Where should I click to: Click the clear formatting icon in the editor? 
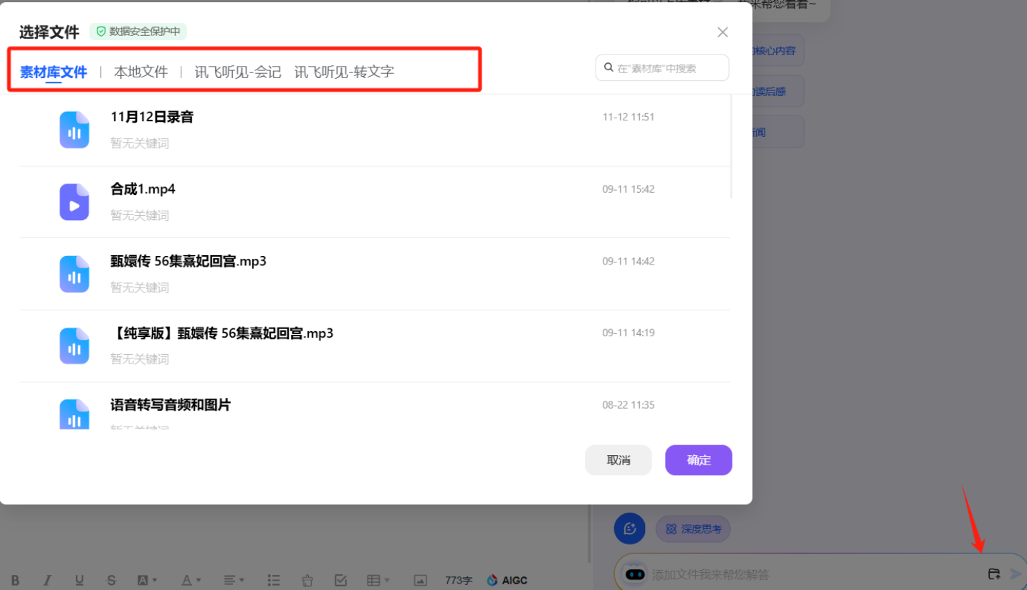pos(307,580)
